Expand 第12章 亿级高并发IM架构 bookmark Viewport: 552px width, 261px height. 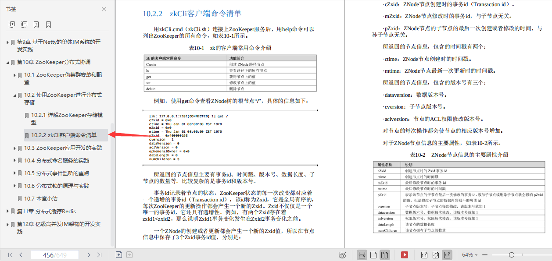[x=7, y=224]
